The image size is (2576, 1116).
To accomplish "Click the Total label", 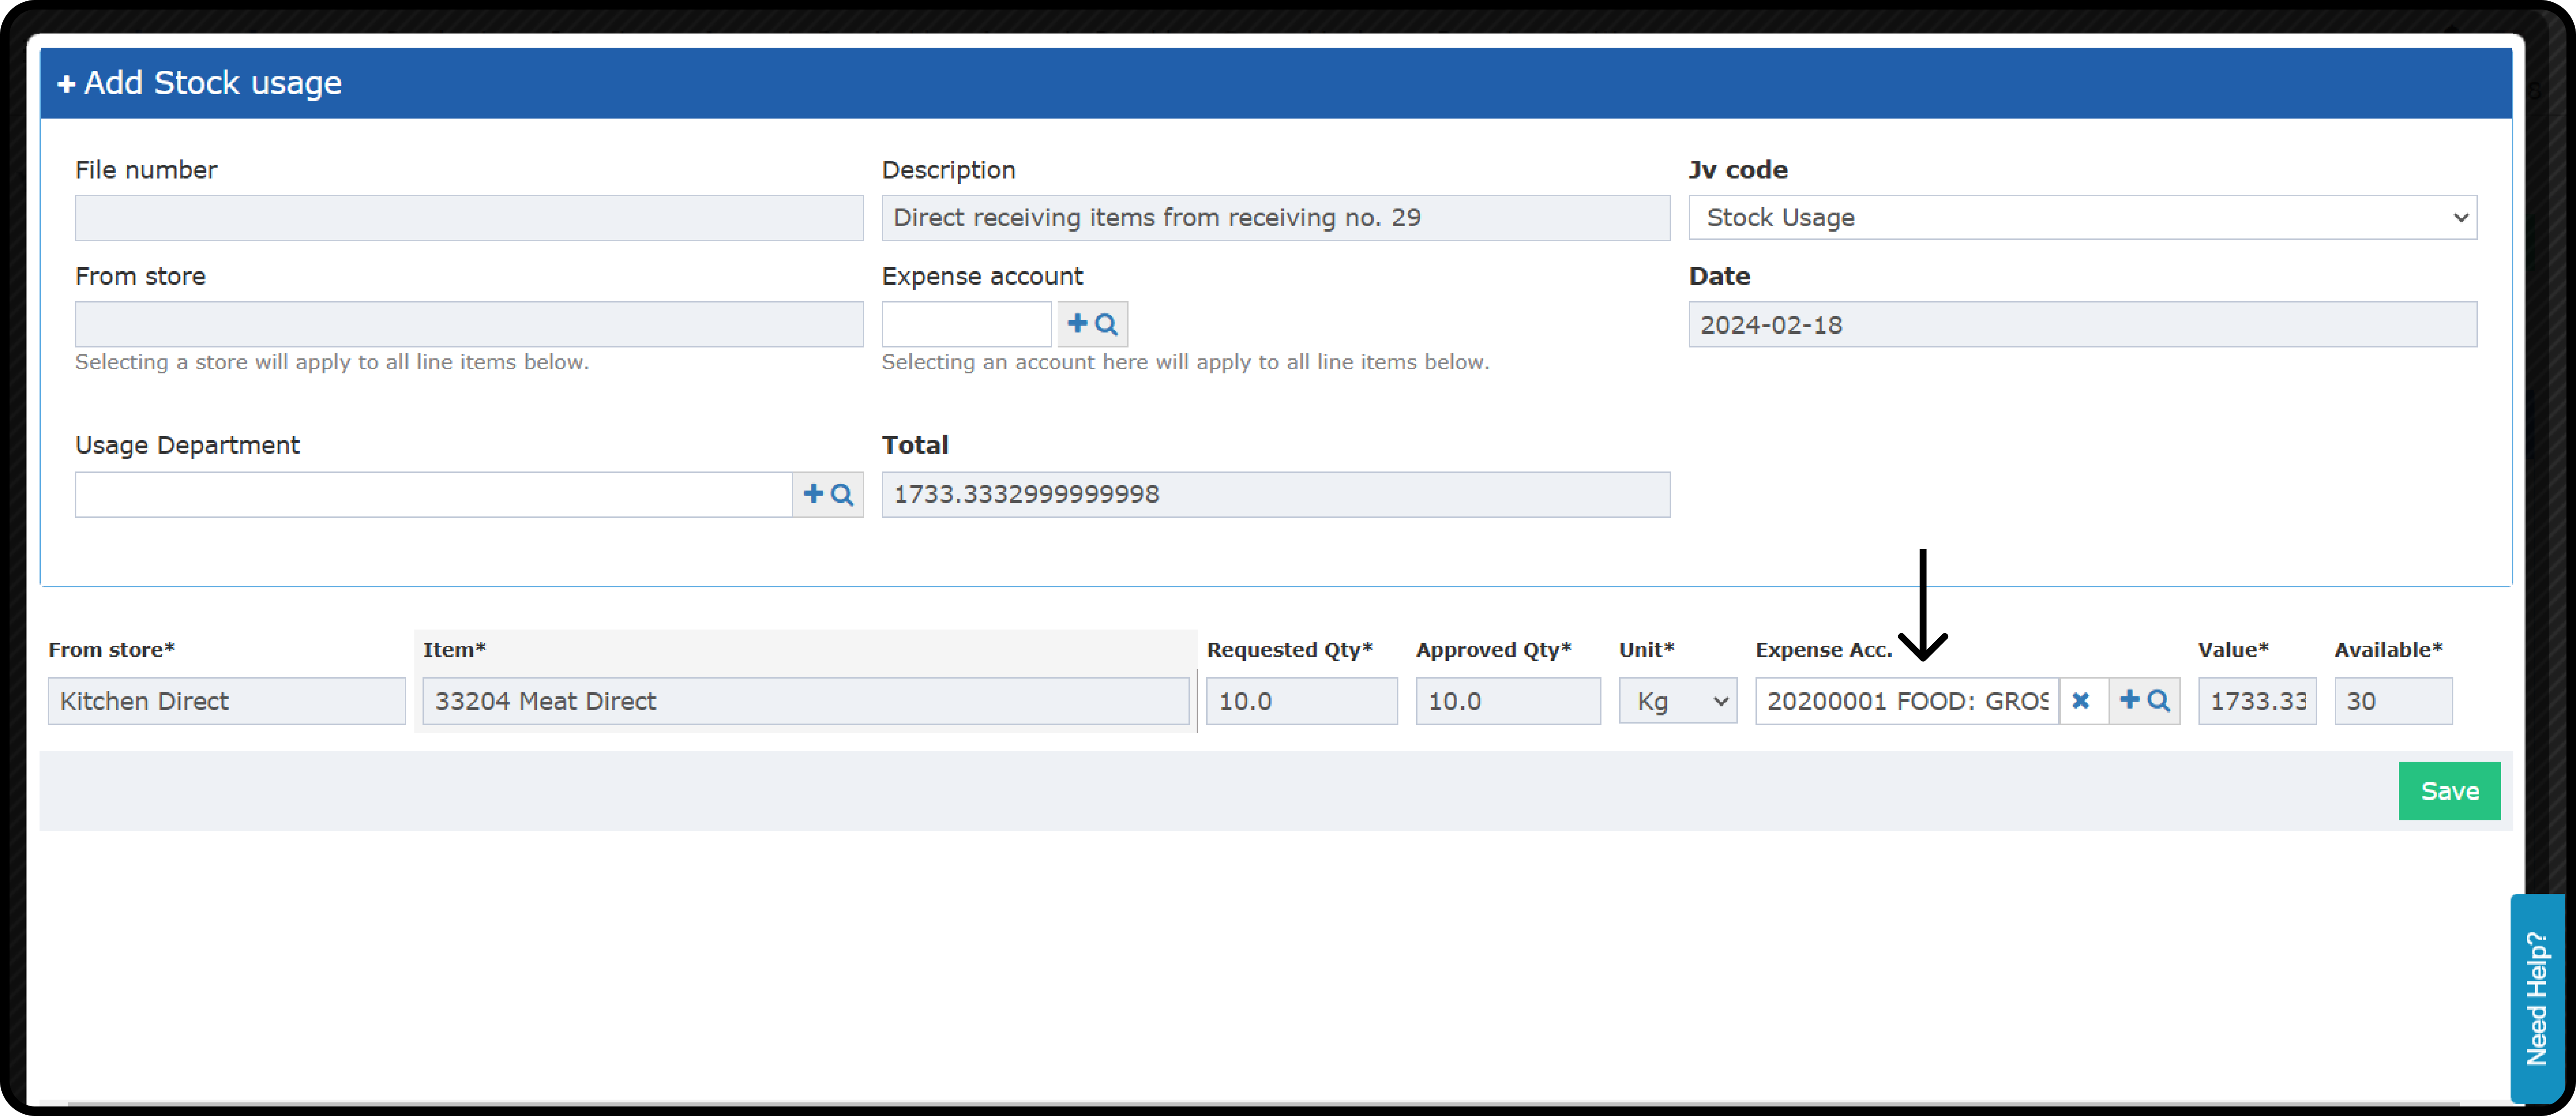I will click(x=915, y=445).
